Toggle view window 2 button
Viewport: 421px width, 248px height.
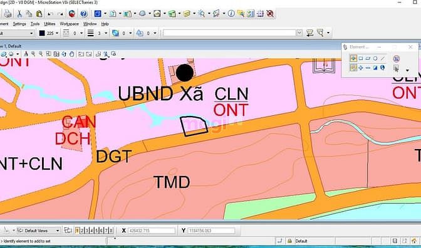click(x=82, y=230)
